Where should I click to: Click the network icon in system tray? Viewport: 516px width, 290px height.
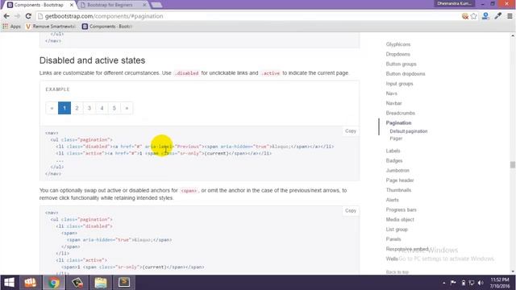tap(472, 283)
